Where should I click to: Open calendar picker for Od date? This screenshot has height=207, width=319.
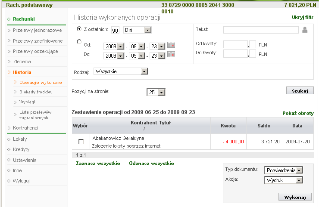171,45
